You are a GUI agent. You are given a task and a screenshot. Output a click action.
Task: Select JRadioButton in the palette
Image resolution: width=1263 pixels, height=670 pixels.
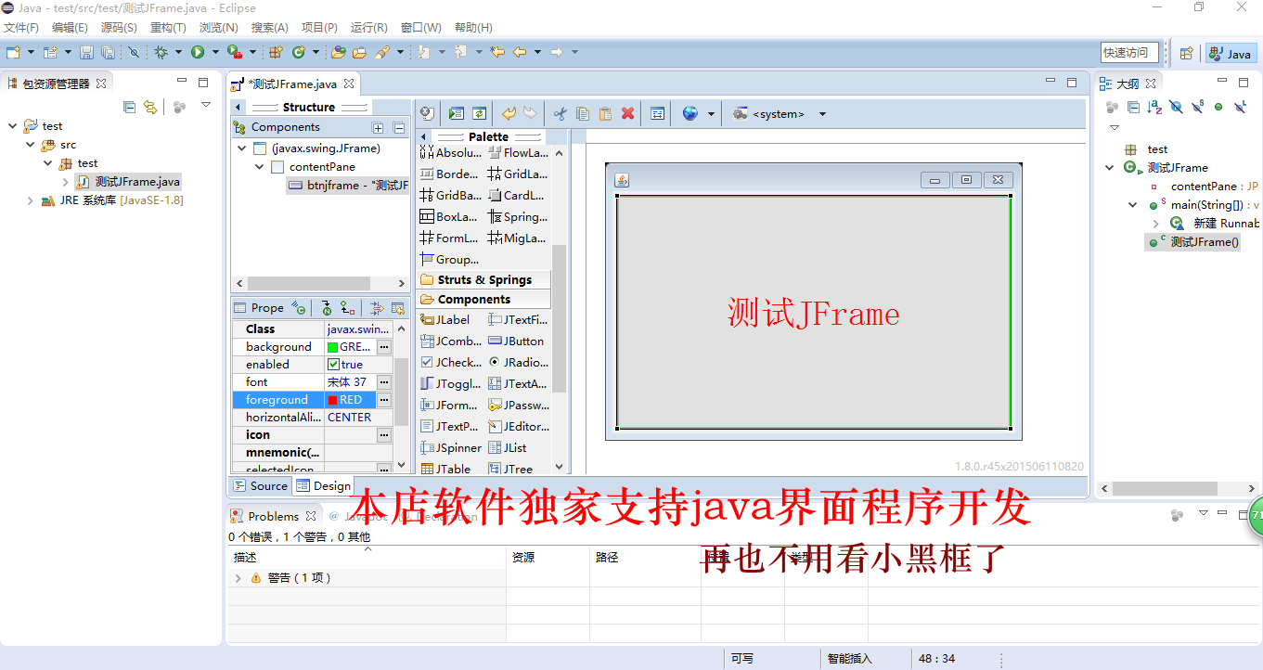(x=518, y=362)
